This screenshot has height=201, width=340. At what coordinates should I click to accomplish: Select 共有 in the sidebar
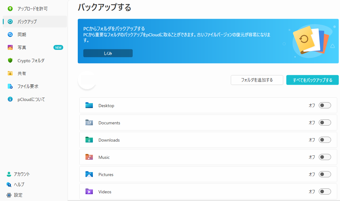click(x=35, y=74)
